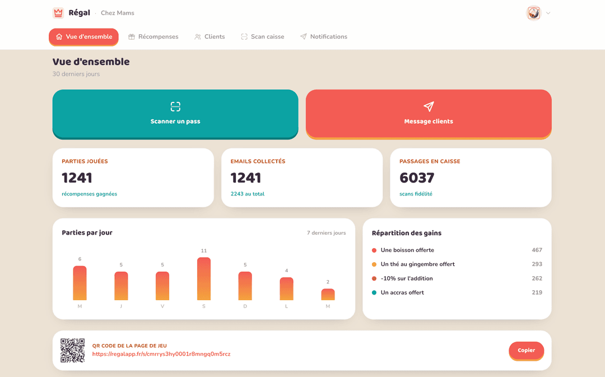Click the paper plane icon beside Notifications
This screenshot has width=605, height=377.
[304, 36]
